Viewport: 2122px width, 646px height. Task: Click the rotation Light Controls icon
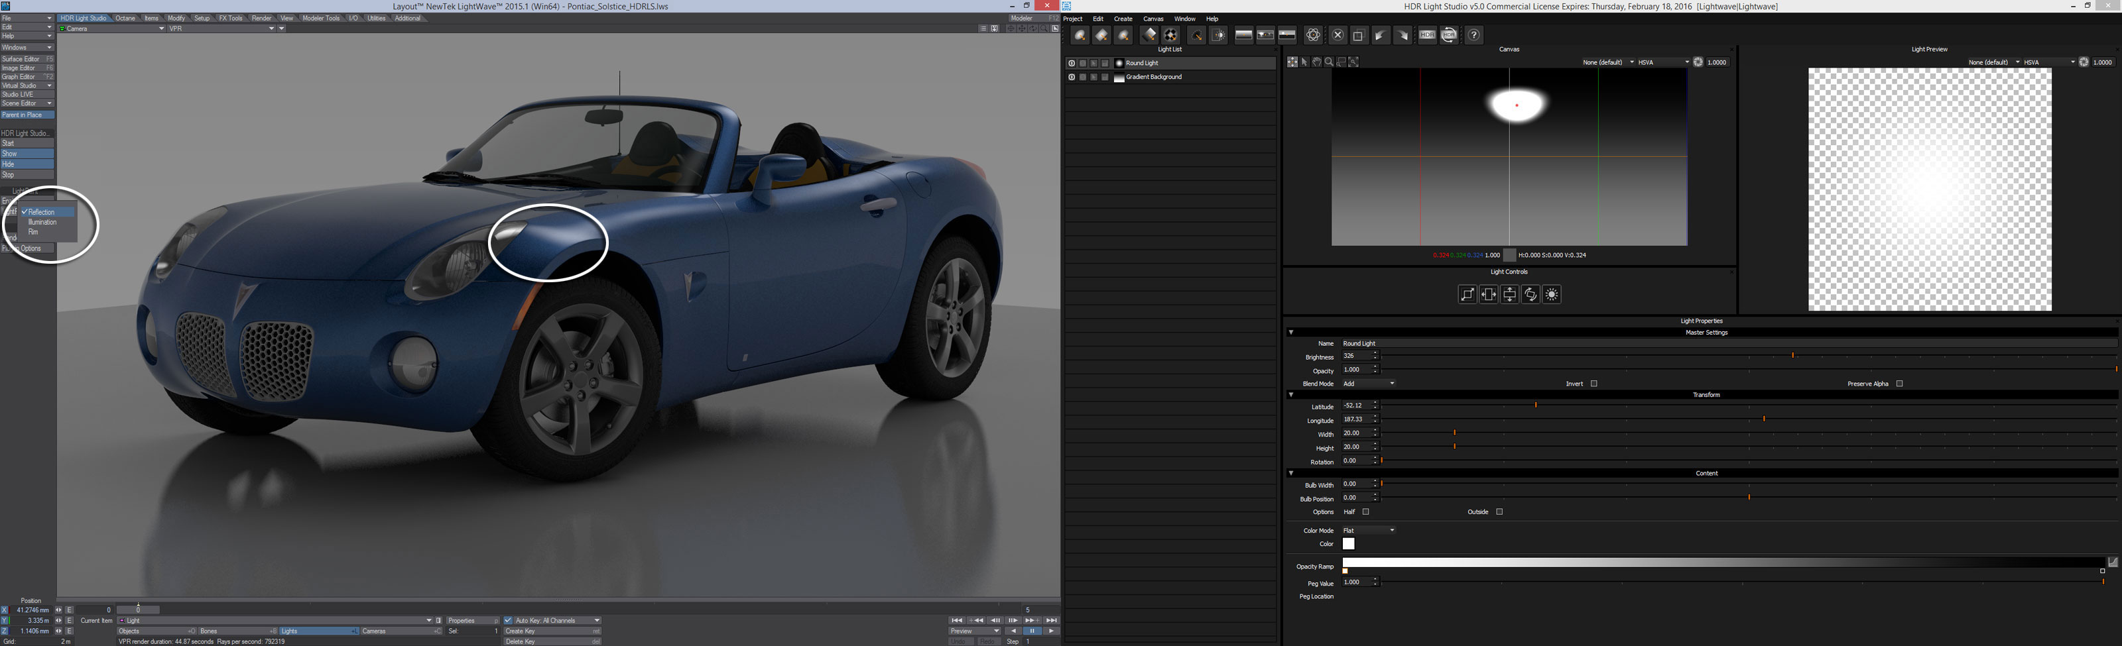(x=1530, y=295)
